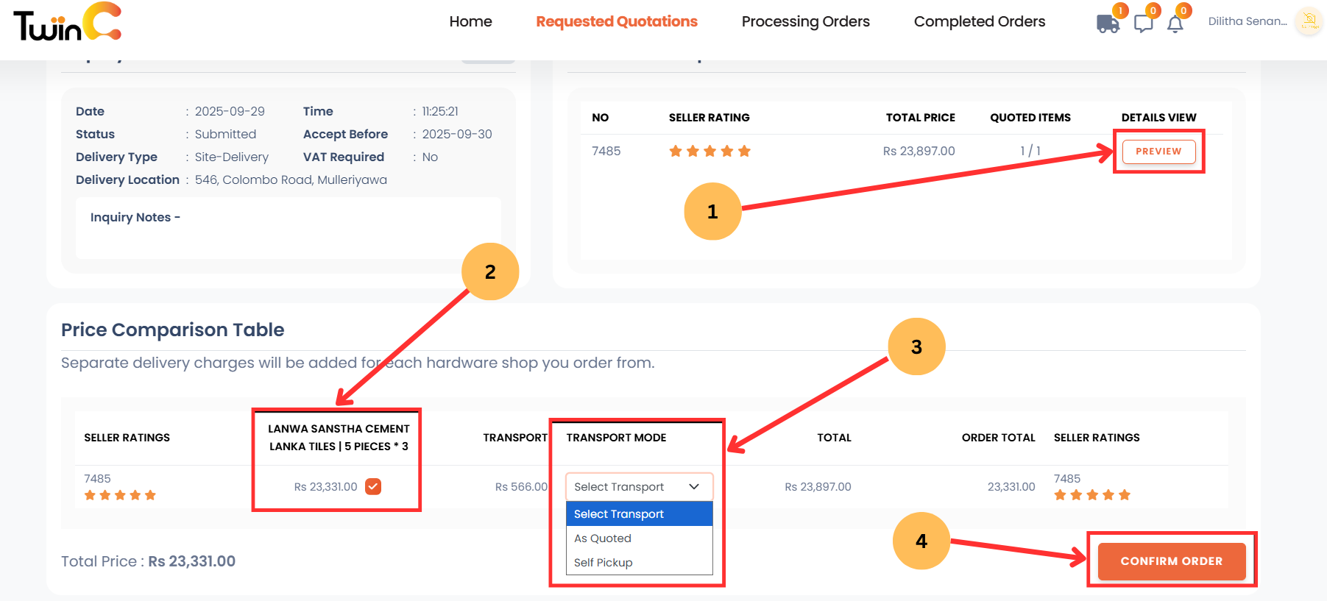Choose the highlighted Select Transport option
The height and width of the screenshot is (601, 1327).
pyautogui.click(x=639, y=513)
